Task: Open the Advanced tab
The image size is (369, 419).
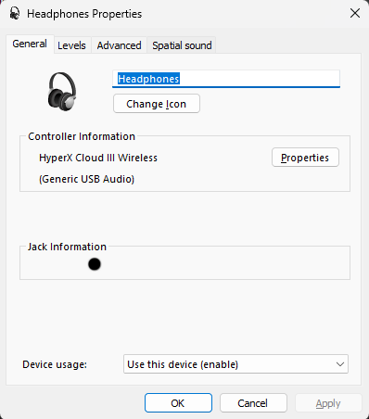Action: point(119,45)
